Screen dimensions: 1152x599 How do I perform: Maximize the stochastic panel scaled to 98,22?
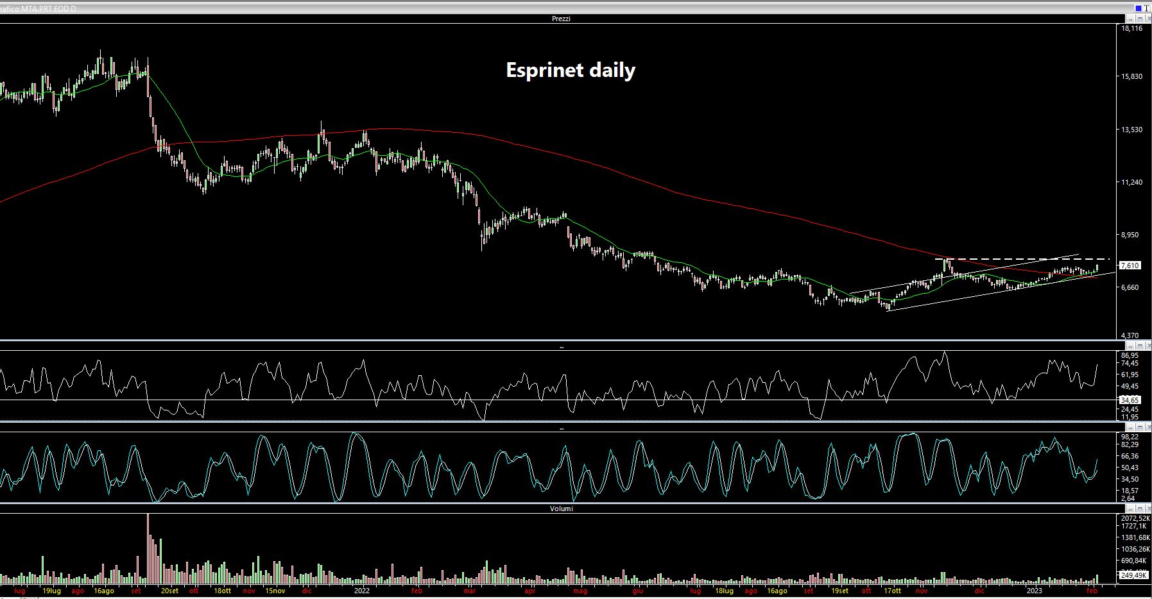(1140, 427)
